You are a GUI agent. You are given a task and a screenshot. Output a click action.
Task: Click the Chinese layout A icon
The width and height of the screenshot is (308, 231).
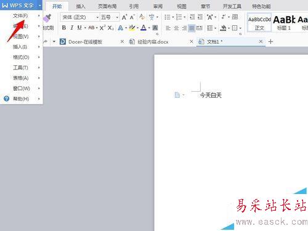coord(210,17)
